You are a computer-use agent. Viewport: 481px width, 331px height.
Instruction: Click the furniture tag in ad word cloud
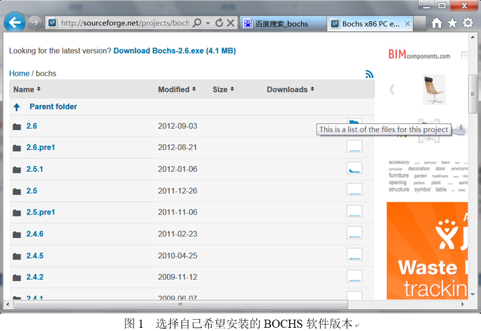point(399,175)
